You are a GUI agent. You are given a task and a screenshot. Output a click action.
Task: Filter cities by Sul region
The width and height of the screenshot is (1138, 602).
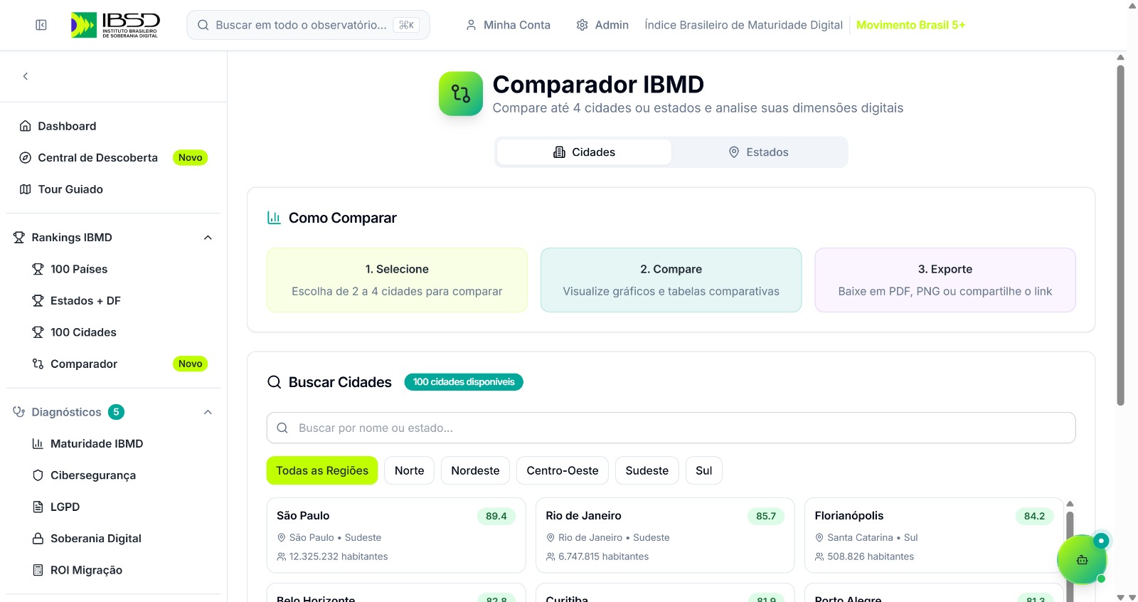click(703, 470)
